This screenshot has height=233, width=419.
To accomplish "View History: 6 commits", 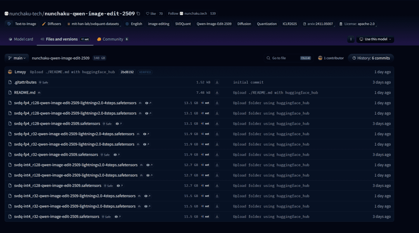I will 371,58.
